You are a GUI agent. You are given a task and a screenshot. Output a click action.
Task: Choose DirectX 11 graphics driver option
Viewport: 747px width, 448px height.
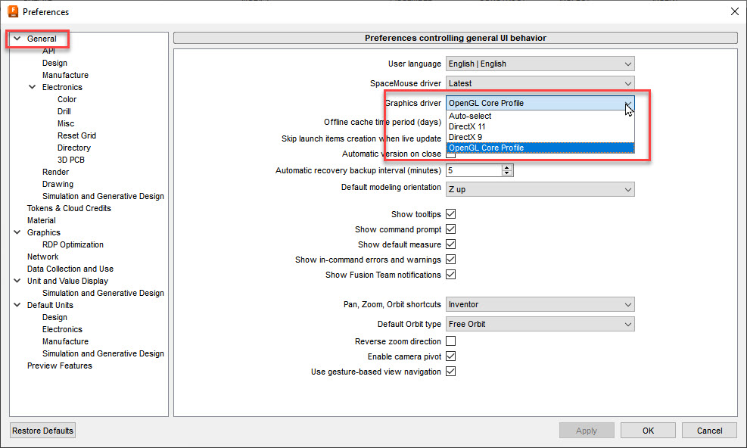coord(540,126)
